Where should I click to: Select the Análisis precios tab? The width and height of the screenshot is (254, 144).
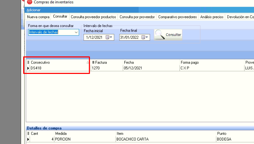click(x=211, y=17)
